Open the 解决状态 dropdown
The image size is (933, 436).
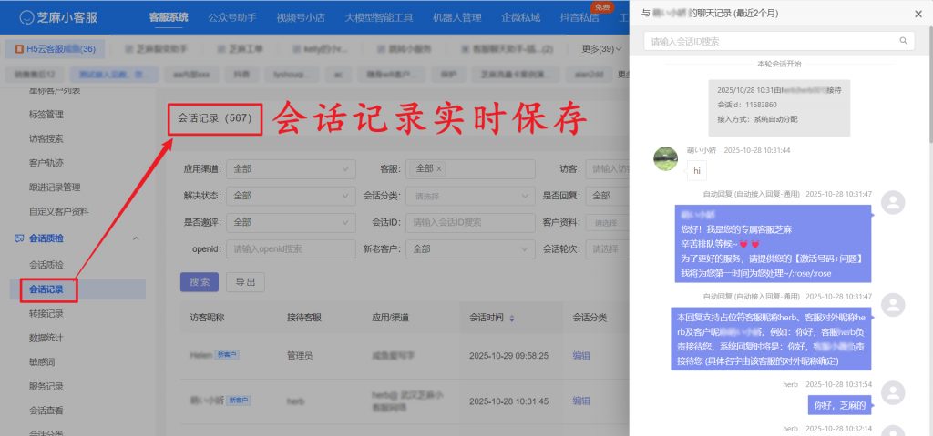pos(292,195)
